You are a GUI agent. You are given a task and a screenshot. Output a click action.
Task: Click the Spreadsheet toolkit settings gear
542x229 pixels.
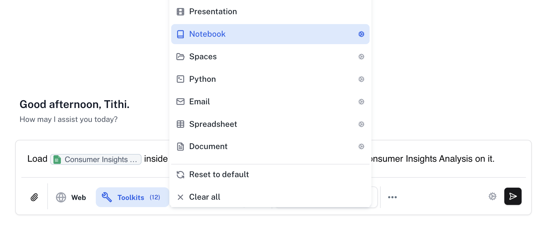[x=361, y=124]
